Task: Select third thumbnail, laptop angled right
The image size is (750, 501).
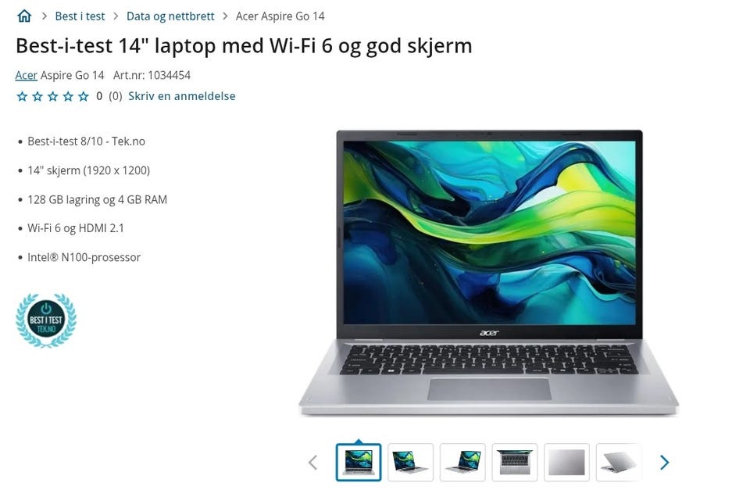Action: (x=462, y=462)
